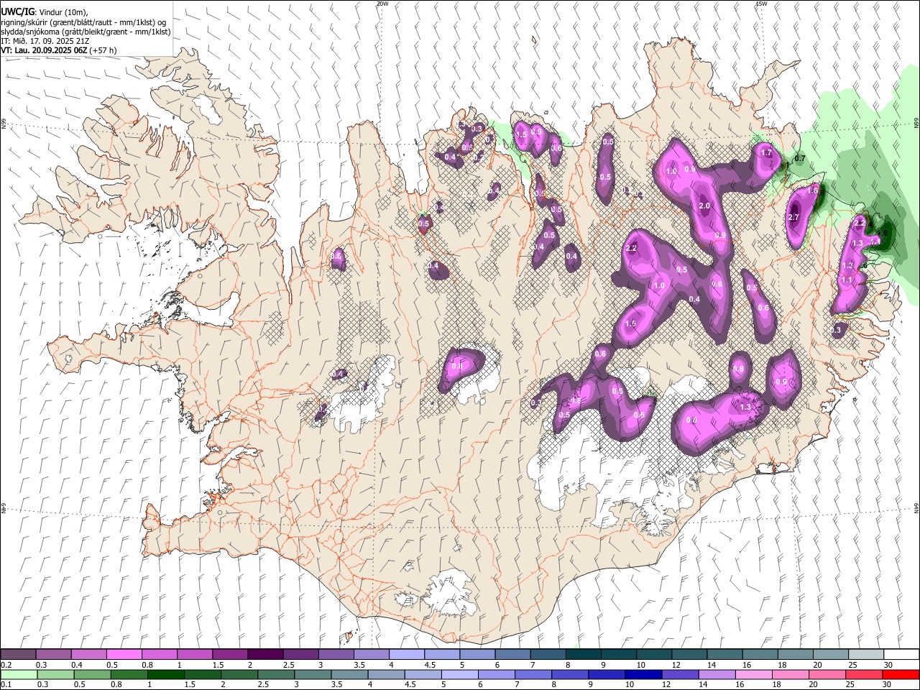Click the 'VT: Lau. 20.09.2025 06Z' valid time
The height and width of the screenshot is (690, 920).
(x=45, y=50)
